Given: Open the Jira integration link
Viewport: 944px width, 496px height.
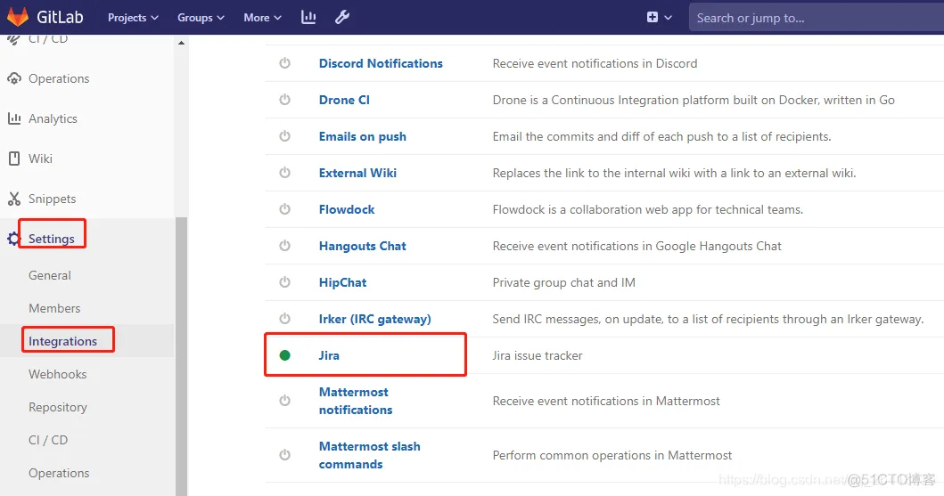Looking at the screenshot, I should point(329,355).
